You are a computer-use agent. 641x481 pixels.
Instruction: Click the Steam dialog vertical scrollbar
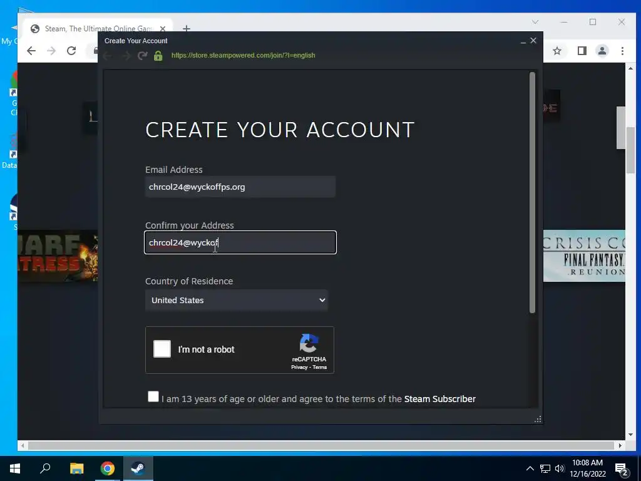[532, 193]
